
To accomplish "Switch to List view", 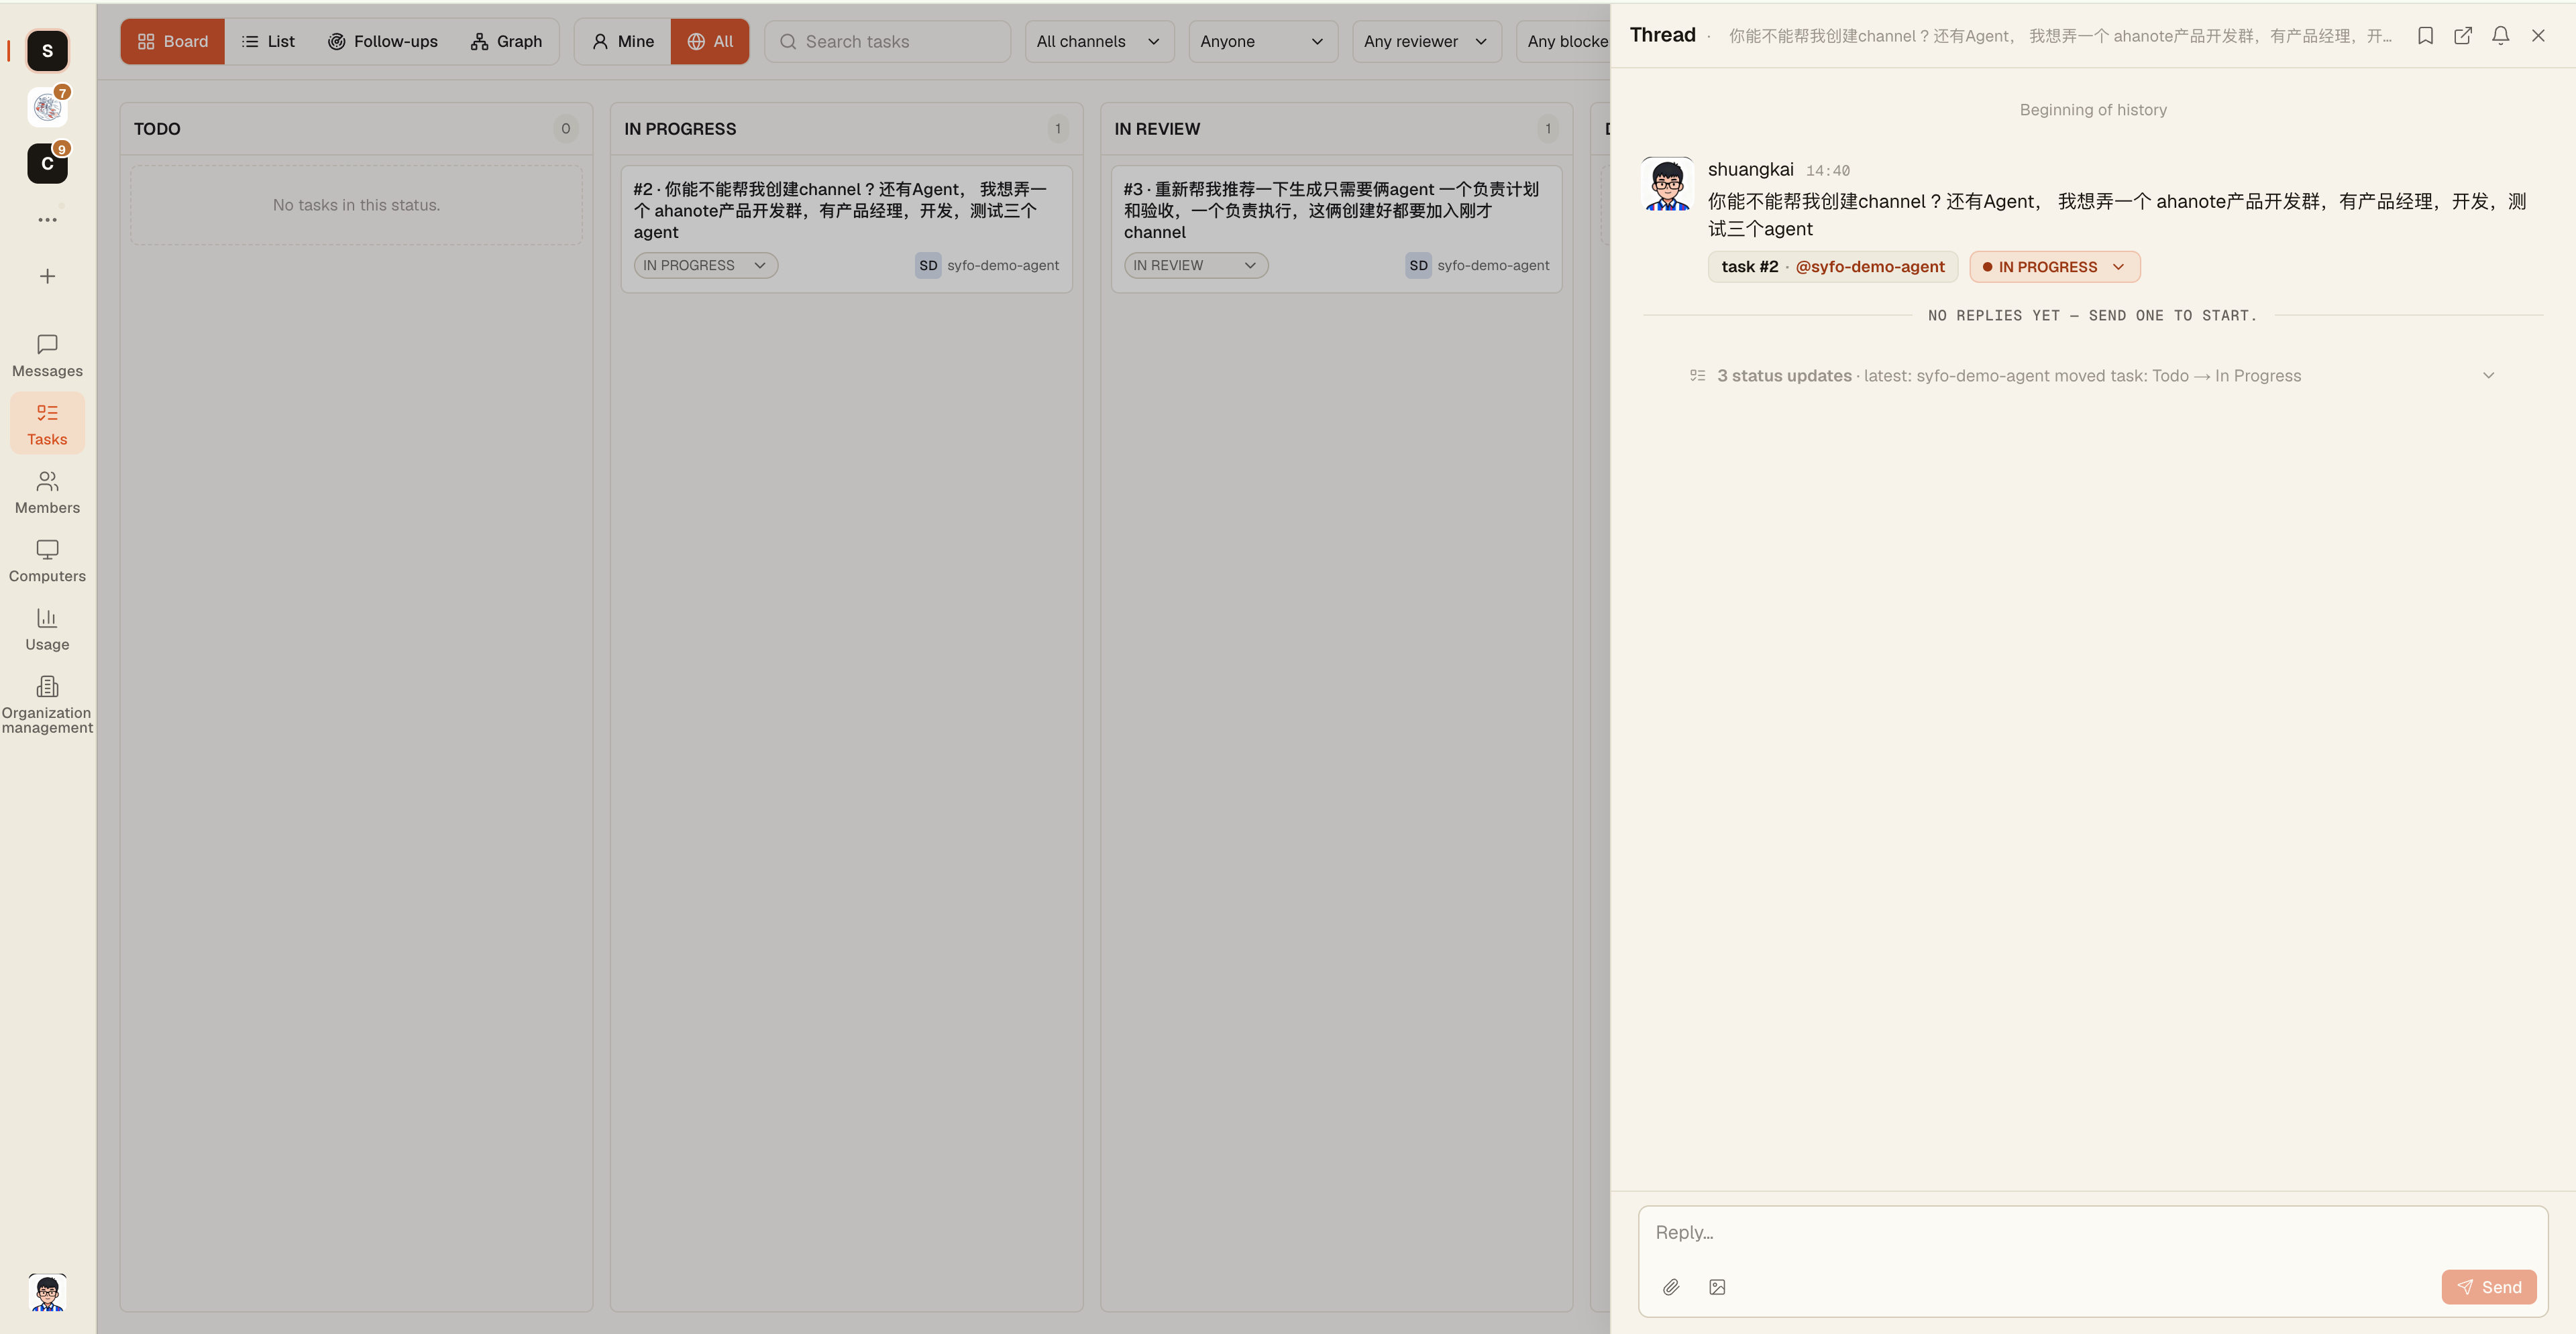I will click(268, 42).
